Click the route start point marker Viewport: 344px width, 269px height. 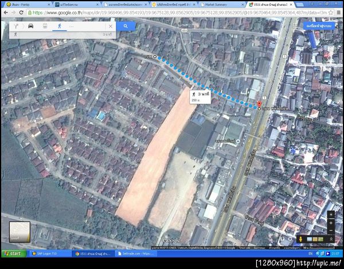coord(155,57)
